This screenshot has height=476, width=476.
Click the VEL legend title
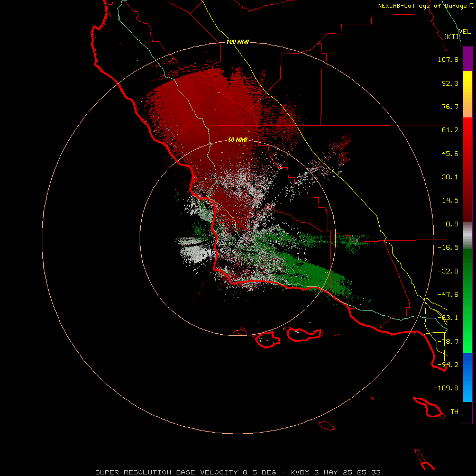pyautogui.click(x=464, y=32)
